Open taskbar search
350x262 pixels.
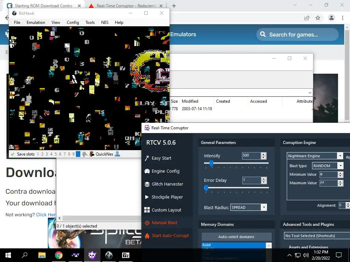25,255
